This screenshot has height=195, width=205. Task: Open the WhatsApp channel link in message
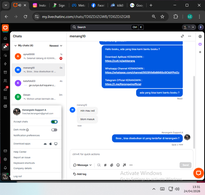[142, 73]
